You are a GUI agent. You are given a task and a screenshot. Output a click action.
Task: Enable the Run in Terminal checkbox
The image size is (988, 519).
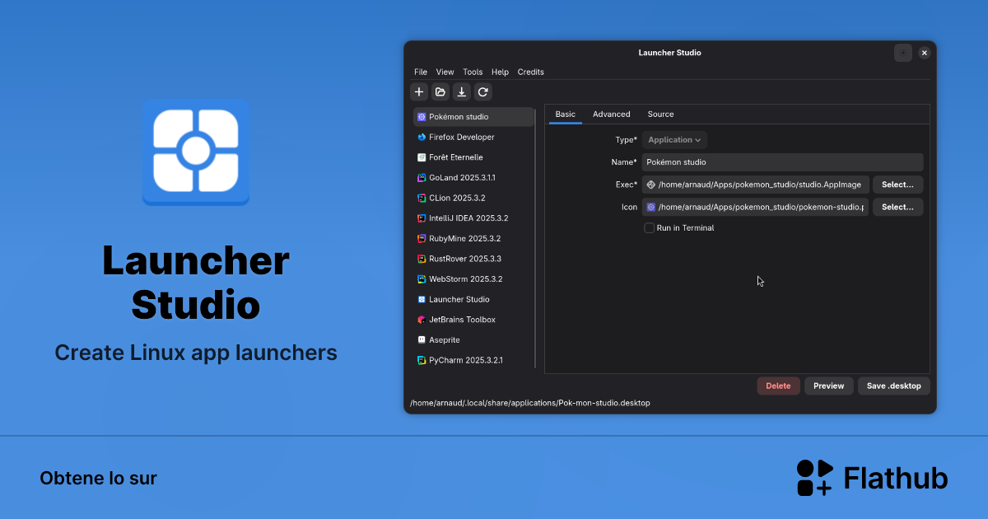coord(650,227)
